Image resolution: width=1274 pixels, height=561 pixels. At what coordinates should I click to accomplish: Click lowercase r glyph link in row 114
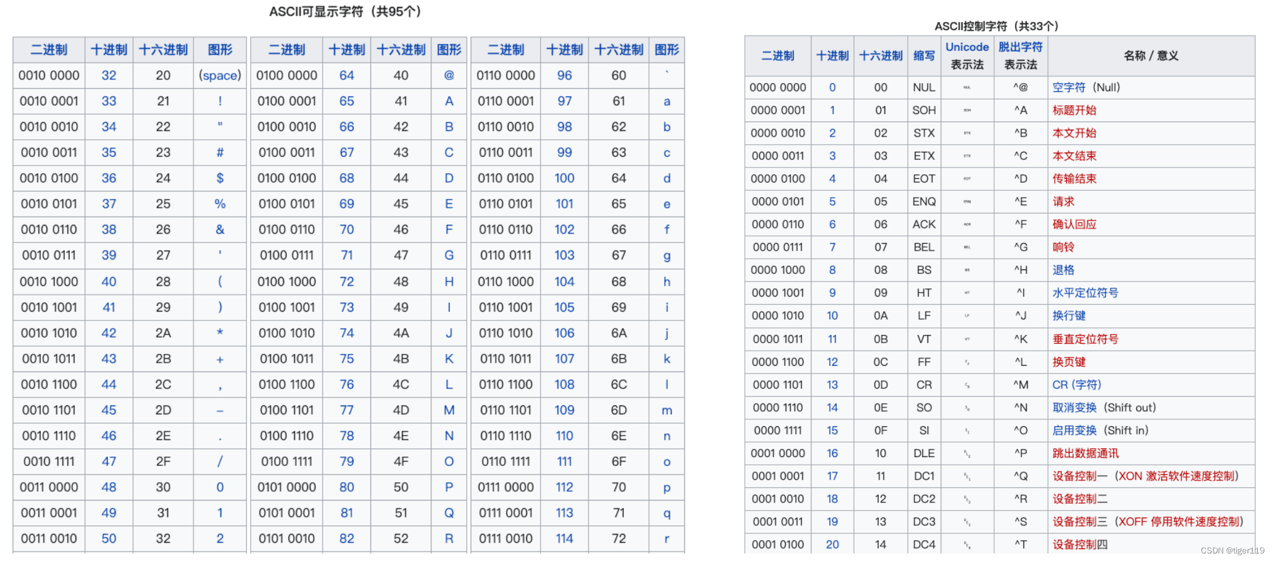tap(667, 539)
